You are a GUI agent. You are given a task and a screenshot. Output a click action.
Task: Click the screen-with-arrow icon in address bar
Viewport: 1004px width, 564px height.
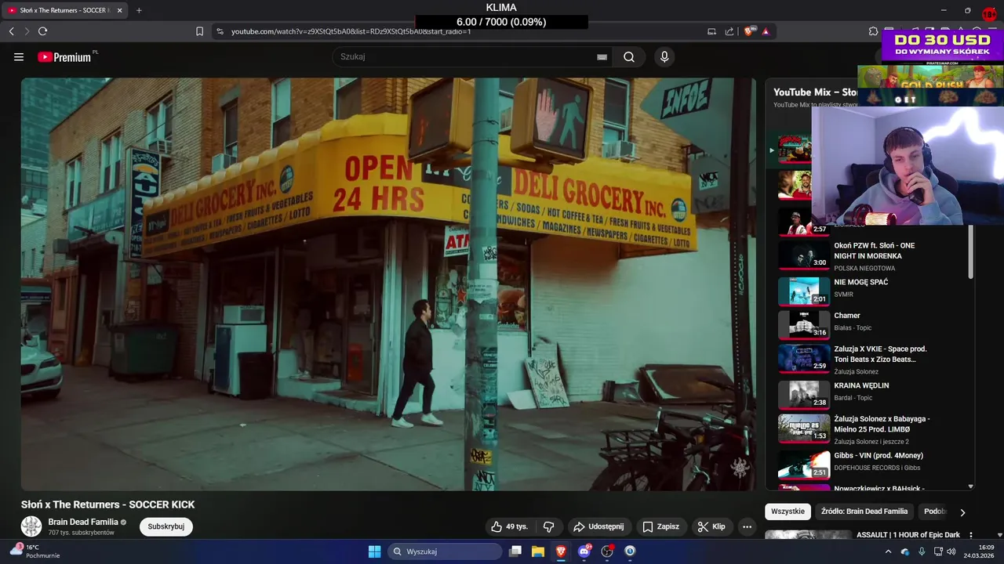(x=711, y=31)
